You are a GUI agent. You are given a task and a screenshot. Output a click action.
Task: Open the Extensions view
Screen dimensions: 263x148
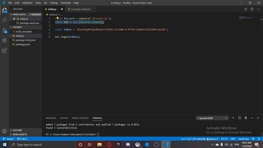pyautogui.click(x=5, y=50)
